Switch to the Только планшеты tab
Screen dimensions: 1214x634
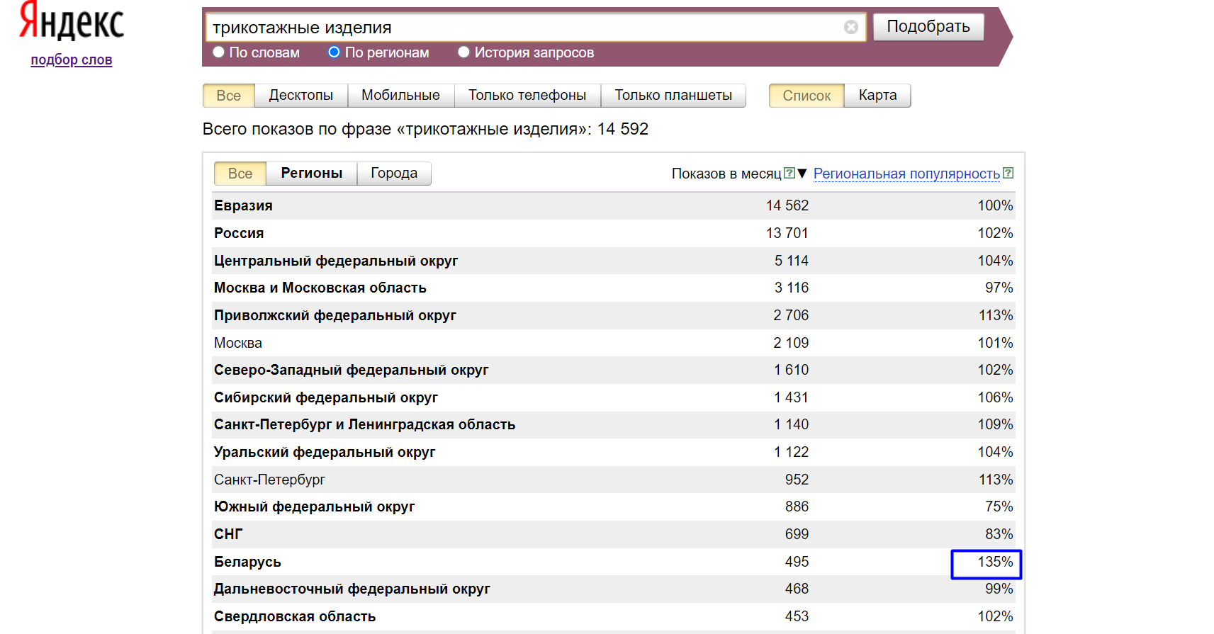(673, 96)
